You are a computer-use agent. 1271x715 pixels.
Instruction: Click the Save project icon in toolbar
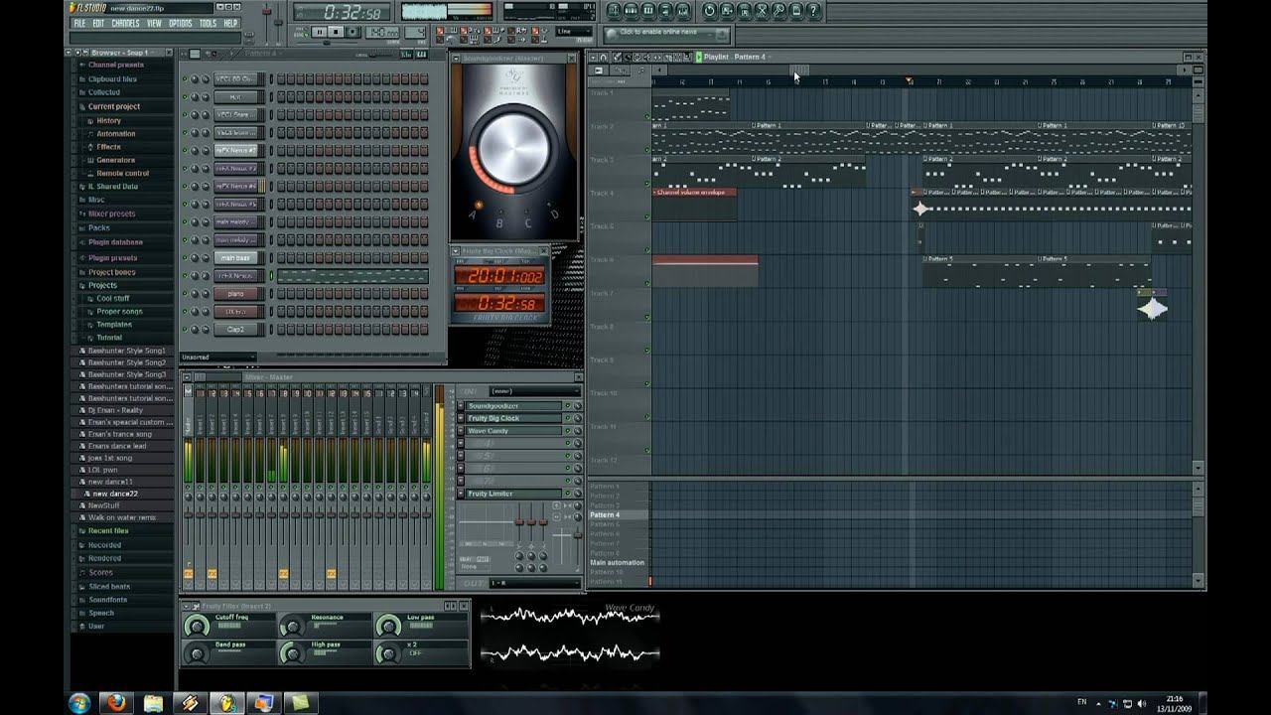pos(727,11)
